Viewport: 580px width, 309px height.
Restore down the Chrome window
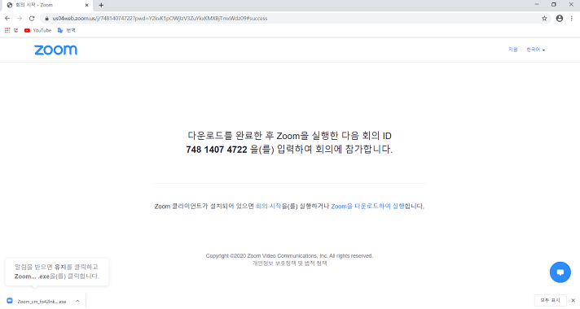click(x=554, y=4)
